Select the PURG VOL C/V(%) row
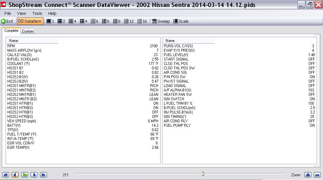This screenshot has width=323, height=180. click(x=239, y=46)
